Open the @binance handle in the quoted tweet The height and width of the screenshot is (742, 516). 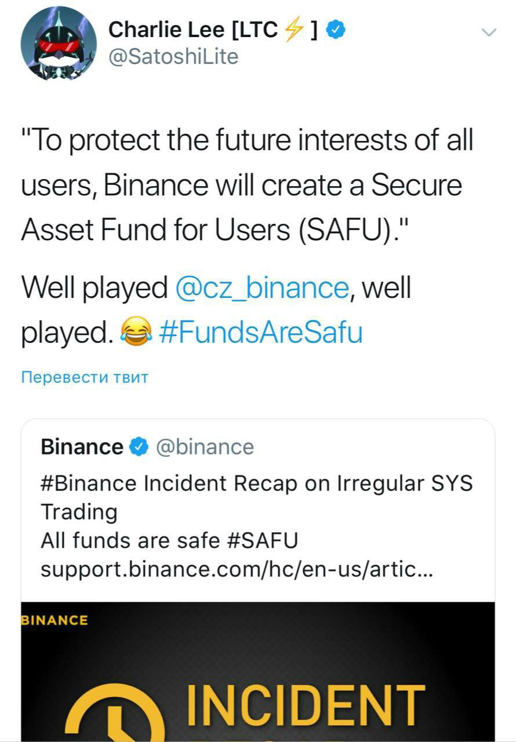(205, 447)
